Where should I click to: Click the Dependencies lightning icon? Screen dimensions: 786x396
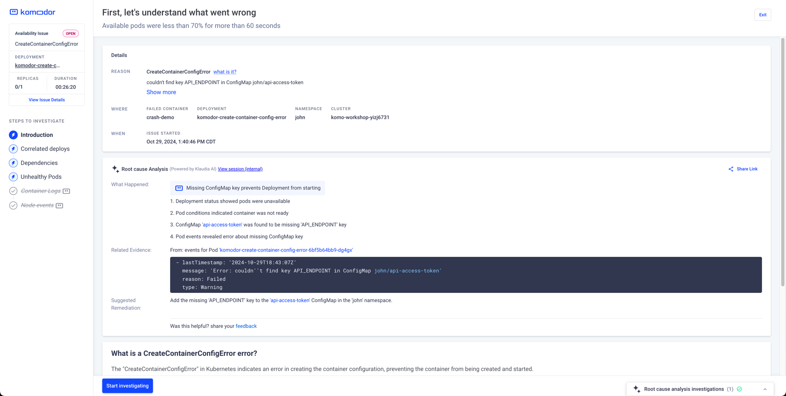tap(14, 163)
